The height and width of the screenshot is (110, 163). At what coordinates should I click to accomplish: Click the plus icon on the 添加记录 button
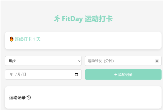click(x=116, y=75)
